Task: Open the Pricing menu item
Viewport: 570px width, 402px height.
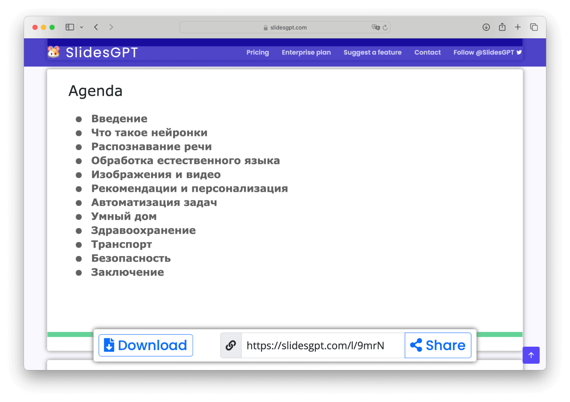Action: point(257,52)
